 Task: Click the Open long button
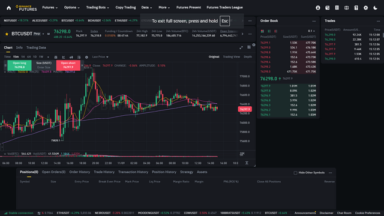pyautogui.click(x=19, y=65)
